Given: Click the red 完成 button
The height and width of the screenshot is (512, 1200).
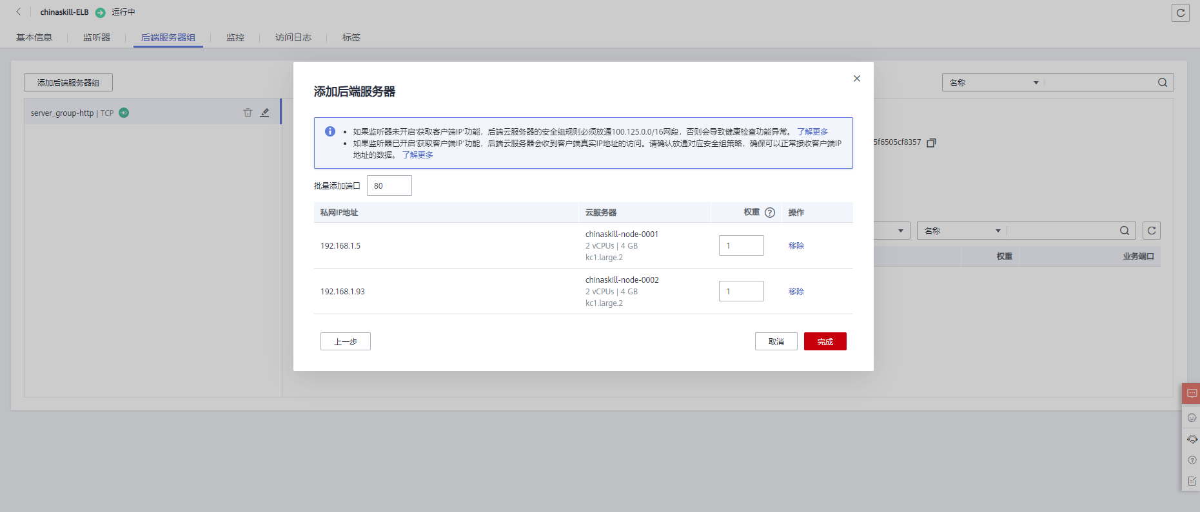Looking at the screenshot, I should point(825,341).
